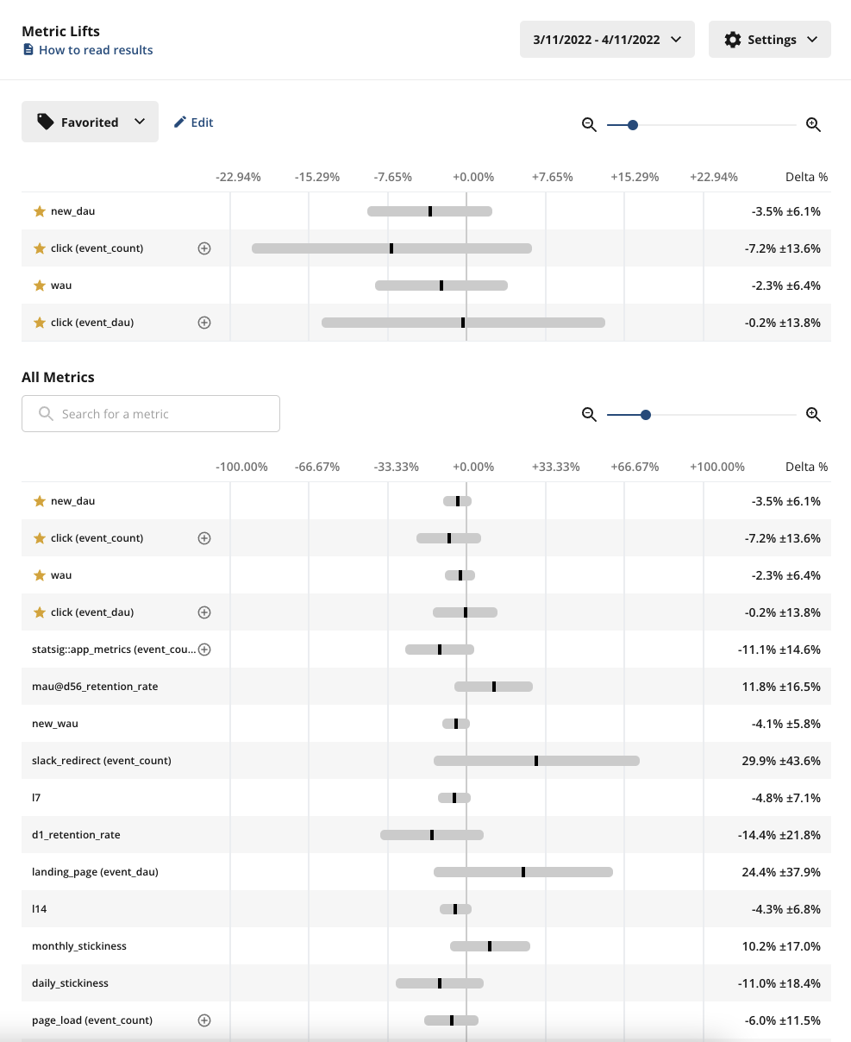Select the mau@d56_retention_rate metric
The height and width of the screenshot is (1042, 851).
click(95, 687)
